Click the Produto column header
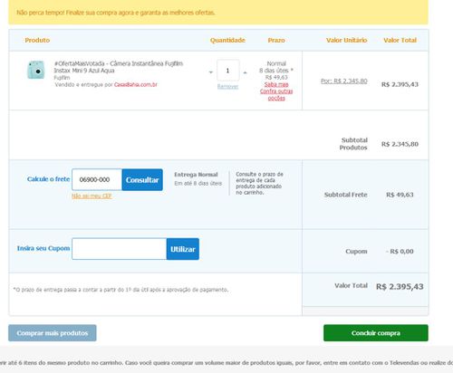 (37, 40)
